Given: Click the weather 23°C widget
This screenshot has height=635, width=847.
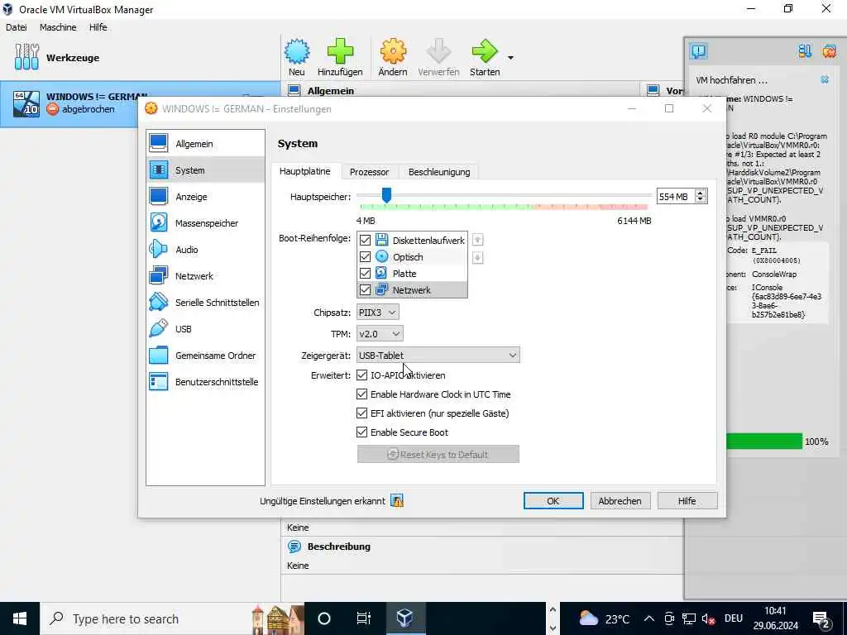Looking at the screenshot, I should pos(604,618).
